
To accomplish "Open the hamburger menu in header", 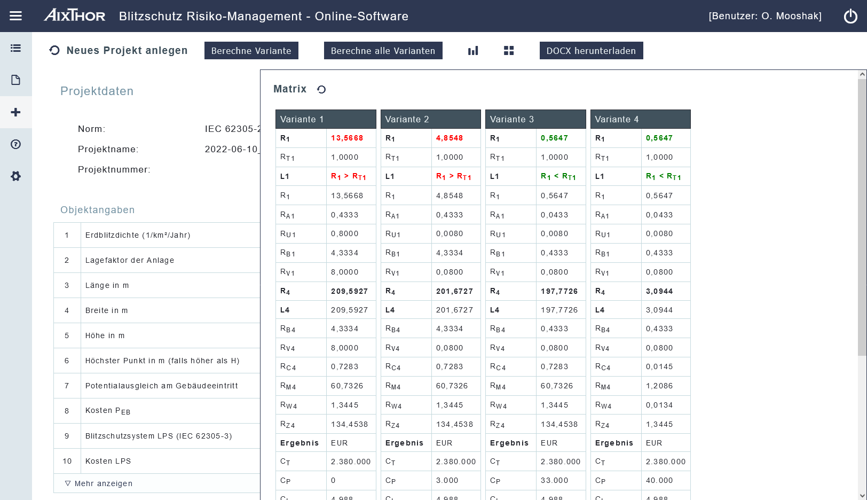I will point(15,16).
